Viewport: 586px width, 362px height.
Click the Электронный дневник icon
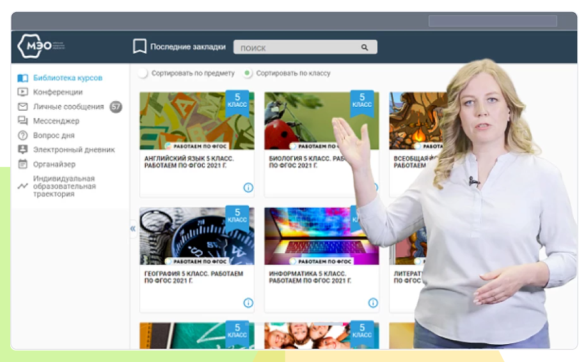click(x=23, y=150)
